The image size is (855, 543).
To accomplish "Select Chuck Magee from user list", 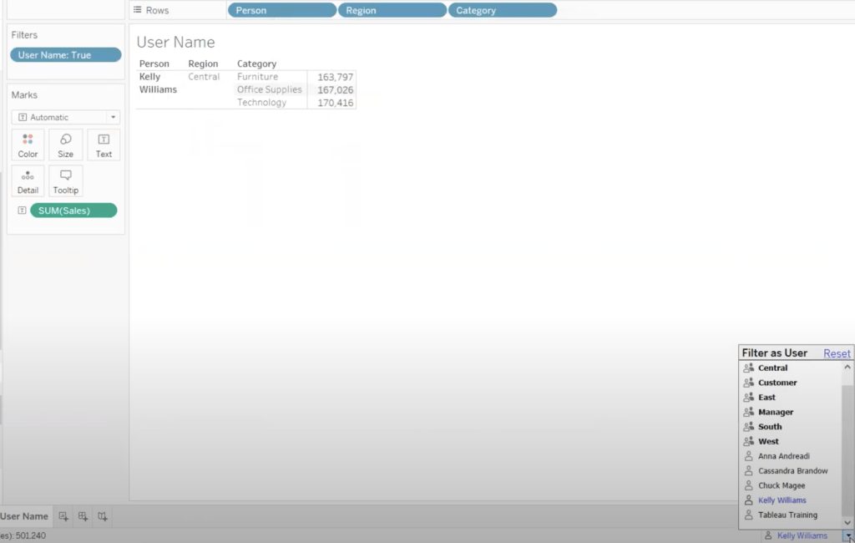I will coord(782,485).
